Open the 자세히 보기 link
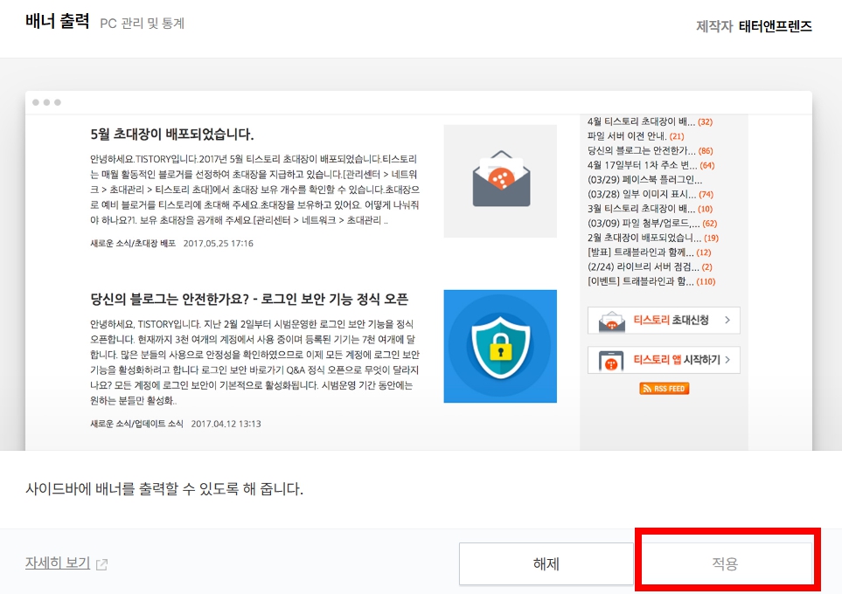Screen dimensions: 842x594 [x=58, y=563]
